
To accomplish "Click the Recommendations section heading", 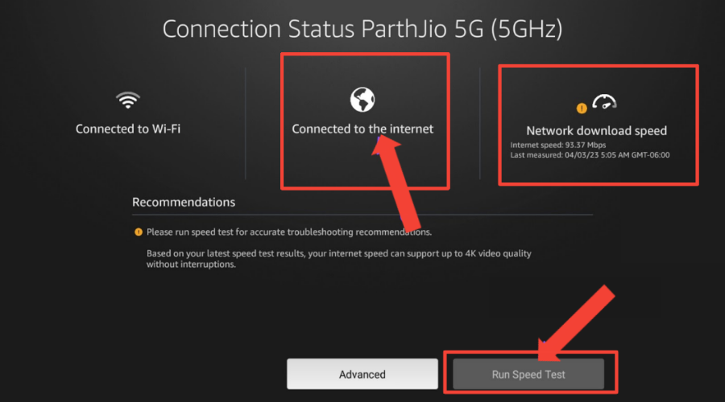I will coord(184,202).
